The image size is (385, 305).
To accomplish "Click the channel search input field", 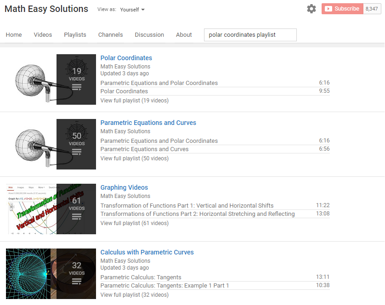I will (250, 35).
